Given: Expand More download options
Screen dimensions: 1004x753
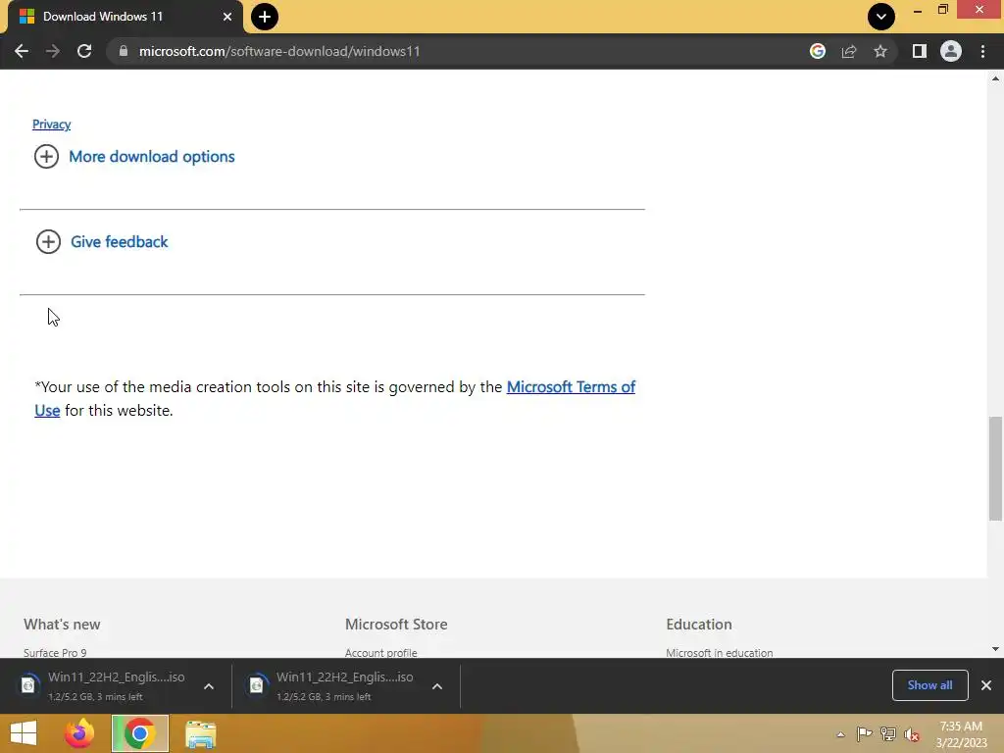Looking at the screenshot, I should (x=152, y=156).
